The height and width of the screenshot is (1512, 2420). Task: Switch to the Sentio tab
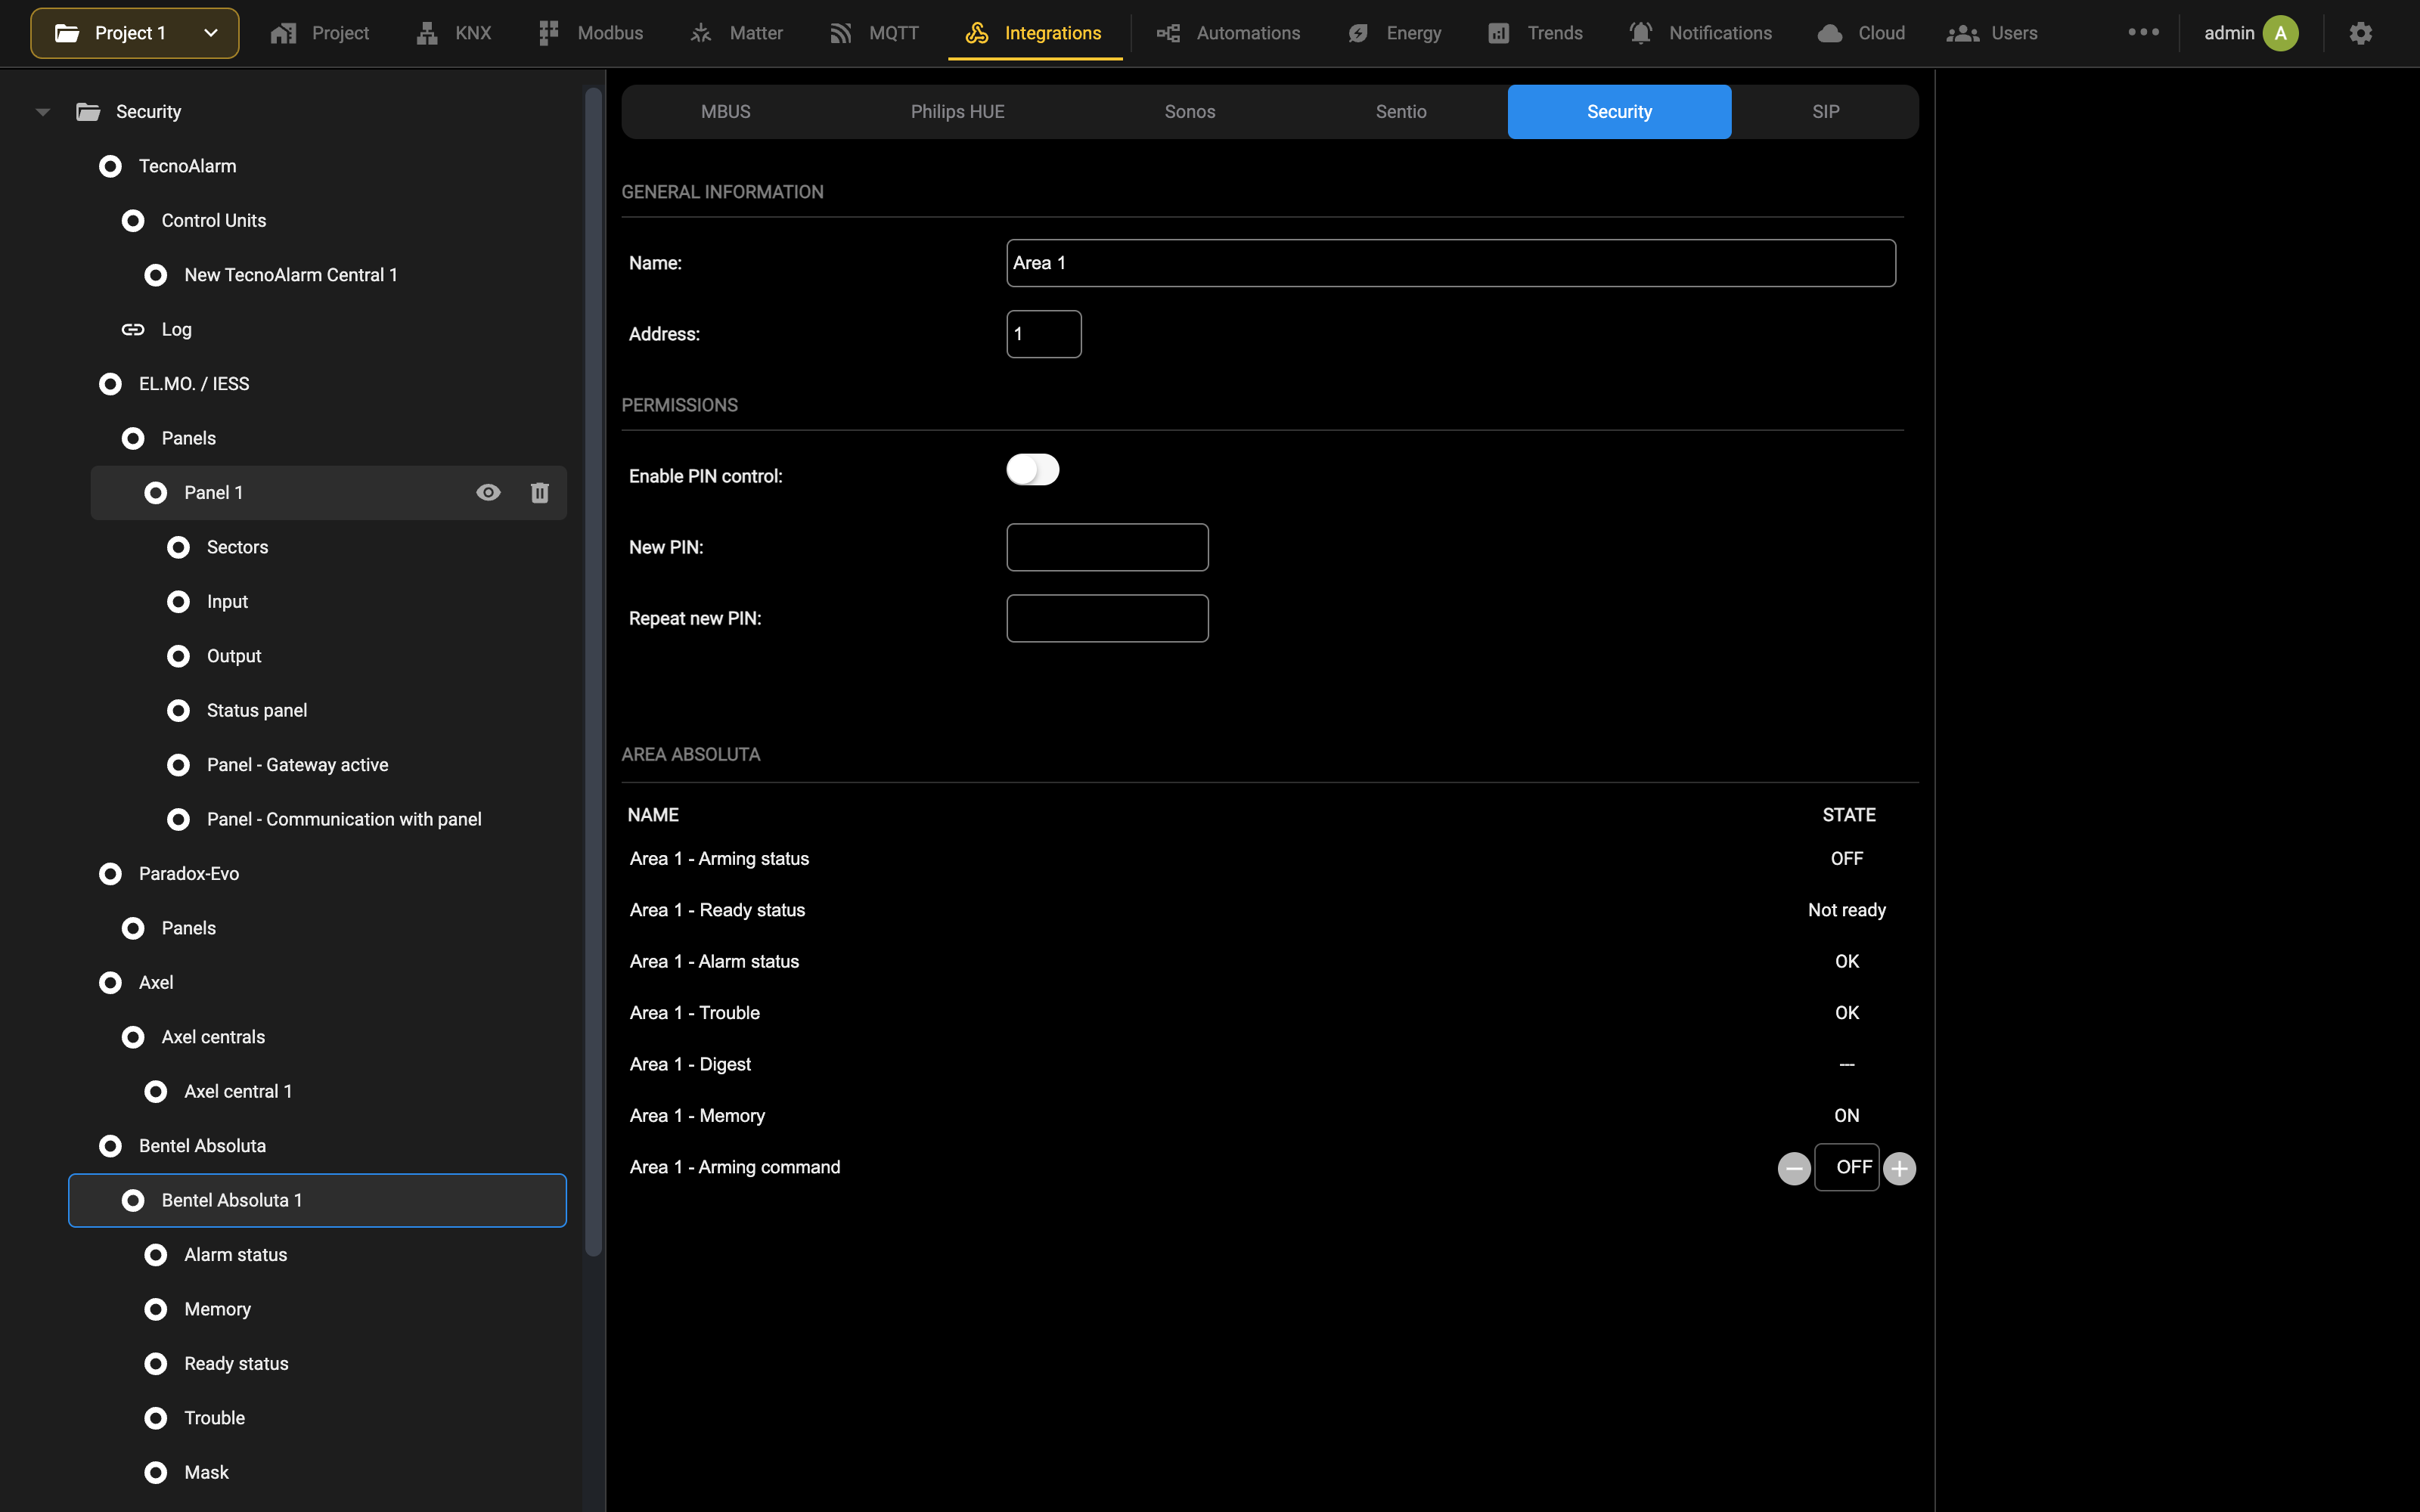(1400, 112)
